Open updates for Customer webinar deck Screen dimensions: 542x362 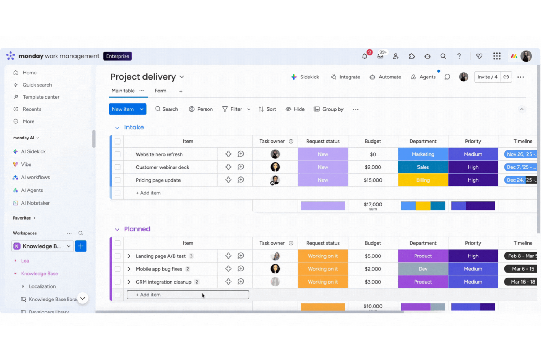point(241,167)
